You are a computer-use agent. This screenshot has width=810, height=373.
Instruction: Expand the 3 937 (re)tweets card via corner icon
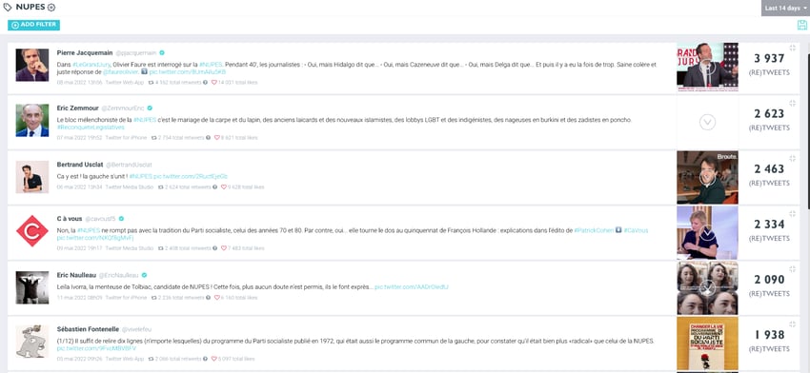pyautogui.click(x=793, y=48)
